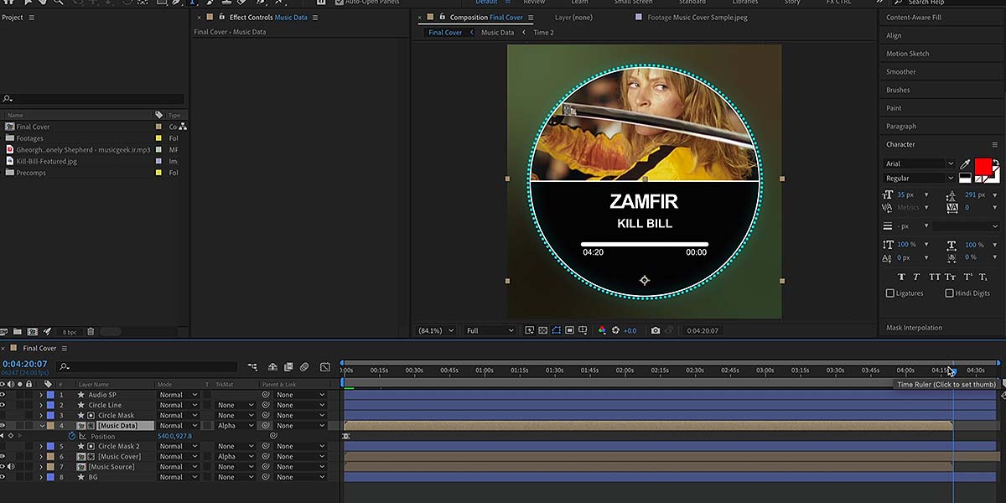This screenshot has width=1006, height=503.
Task: Hide the Music Source layer video
Action: (x=4, y=467)
